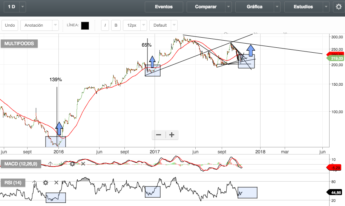Image resolution: width=345 pixels, height=206 pixels.
Task: Click the 65% annotation text
Action: coord(147,45)
